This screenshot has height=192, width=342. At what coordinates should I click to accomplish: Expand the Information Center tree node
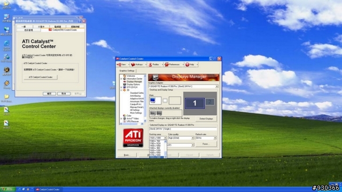pyautogui.click(x=121, y=79)
